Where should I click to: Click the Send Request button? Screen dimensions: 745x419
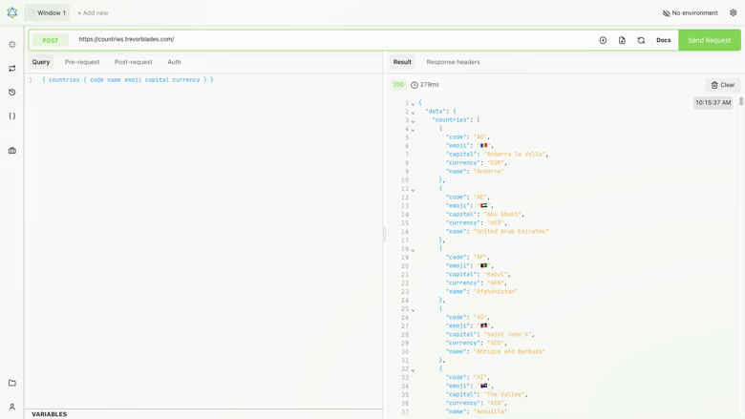(710, 40)
